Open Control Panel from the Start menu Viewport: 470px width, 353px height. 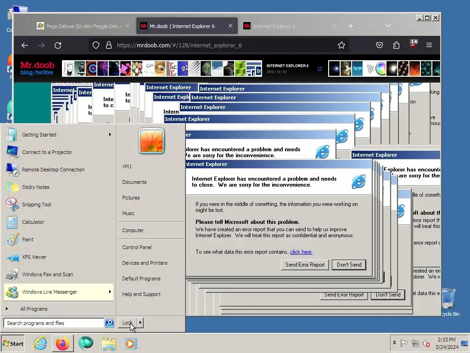click(137, 247)
